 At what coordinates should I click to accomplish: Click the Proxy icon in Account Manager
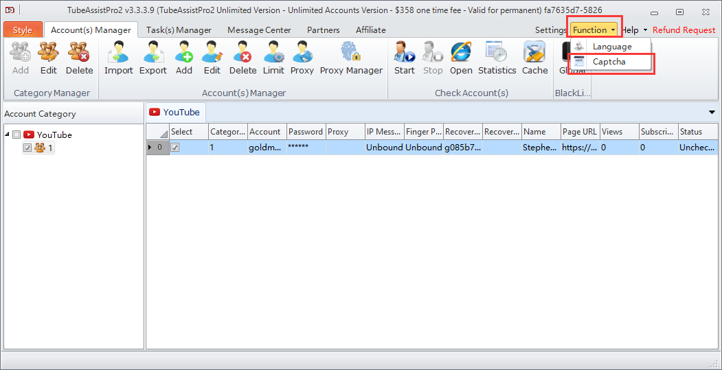(x=302, y=58)
